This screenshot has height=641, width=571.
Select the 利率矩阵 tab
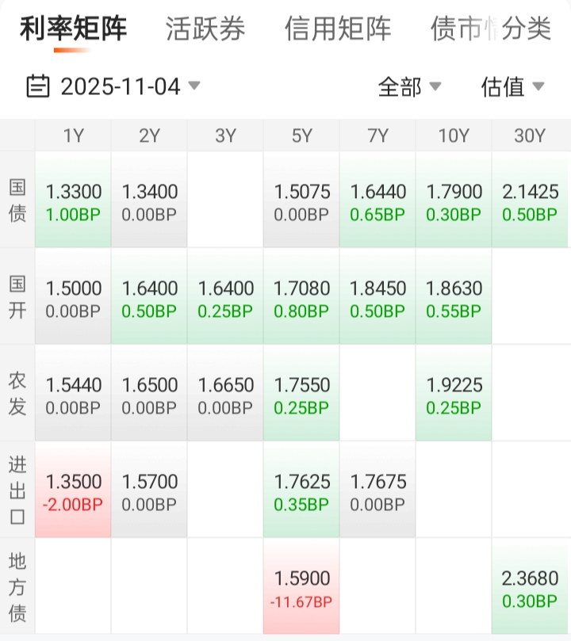[x=73, y=29]
